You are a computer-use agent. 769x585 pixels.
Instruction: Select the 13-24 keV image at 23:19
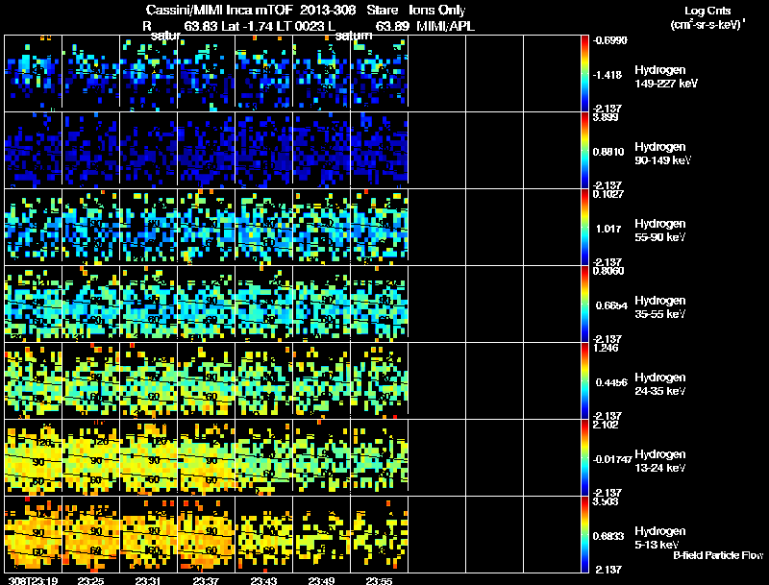click(33, 458)
